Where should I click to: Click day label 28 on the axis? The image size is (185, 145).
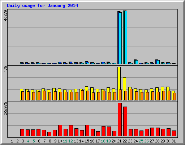(x=157, y=141)
